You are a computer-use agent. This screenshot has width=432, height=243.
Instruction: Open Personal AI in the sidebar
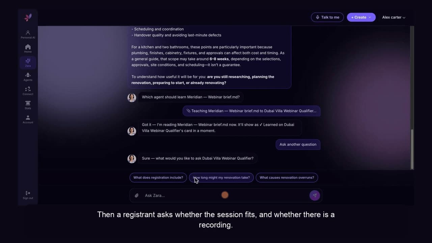coord(28,34)
